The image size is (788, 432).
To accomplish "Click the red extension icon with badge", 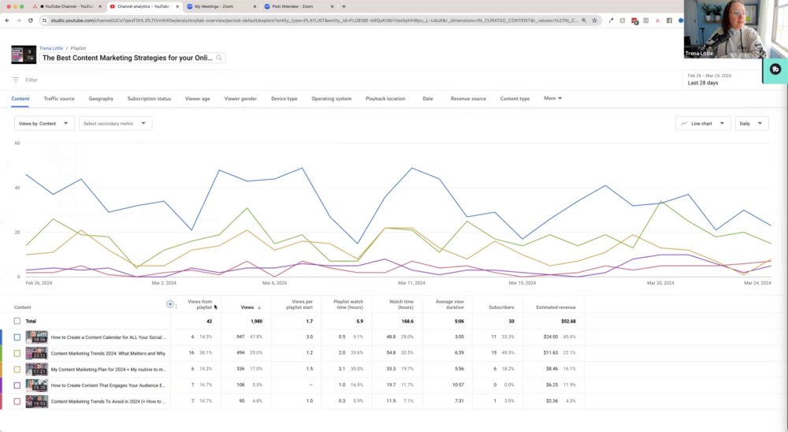I will tap(634, 21).
